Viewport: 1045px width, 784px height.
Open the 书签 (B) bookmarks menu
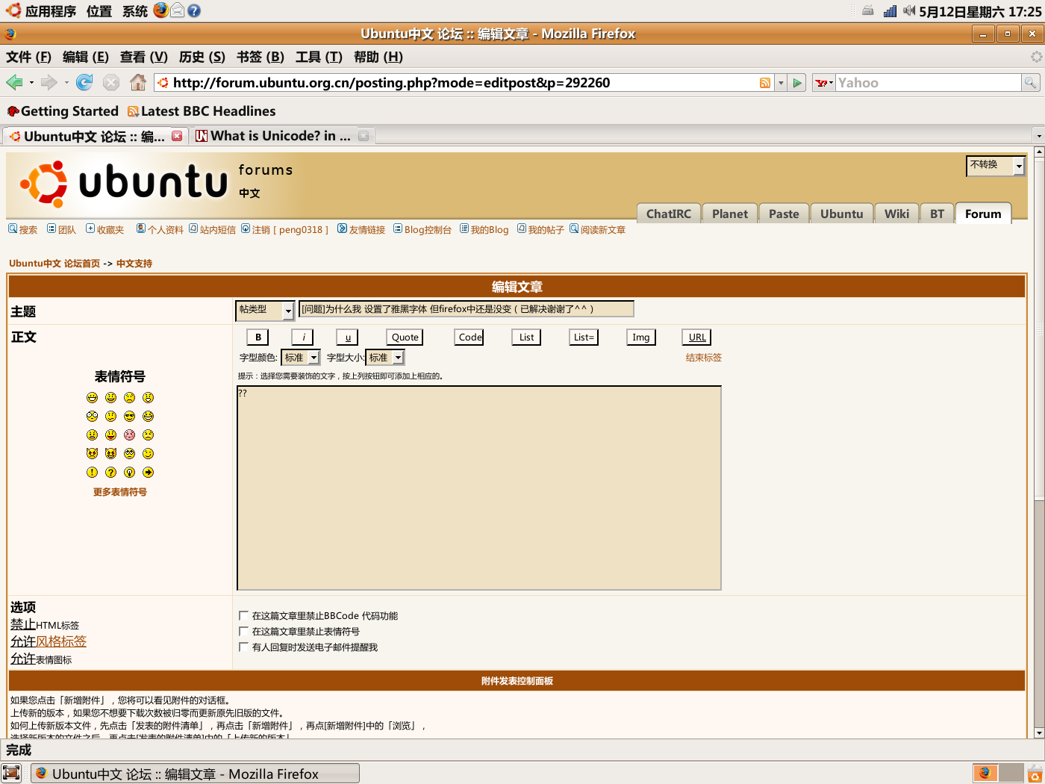260,57
